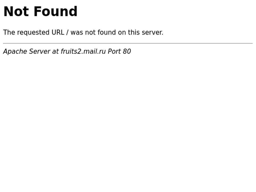Screen dimensions: 256x192
Task: Click the word "The" starting the message
Action: pyautogui.click(x=9, y=32)
